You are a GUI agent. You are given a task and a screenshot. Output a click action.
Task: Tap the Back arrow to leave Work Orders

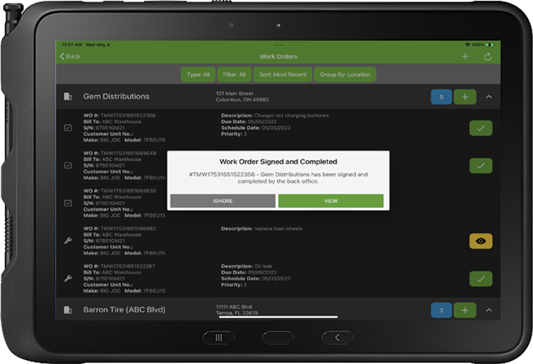click(69, 56)
